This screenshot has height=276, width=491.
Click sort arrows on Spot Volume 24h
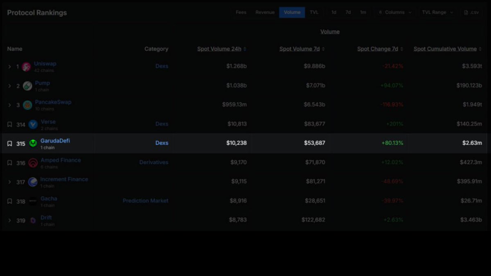245,49
